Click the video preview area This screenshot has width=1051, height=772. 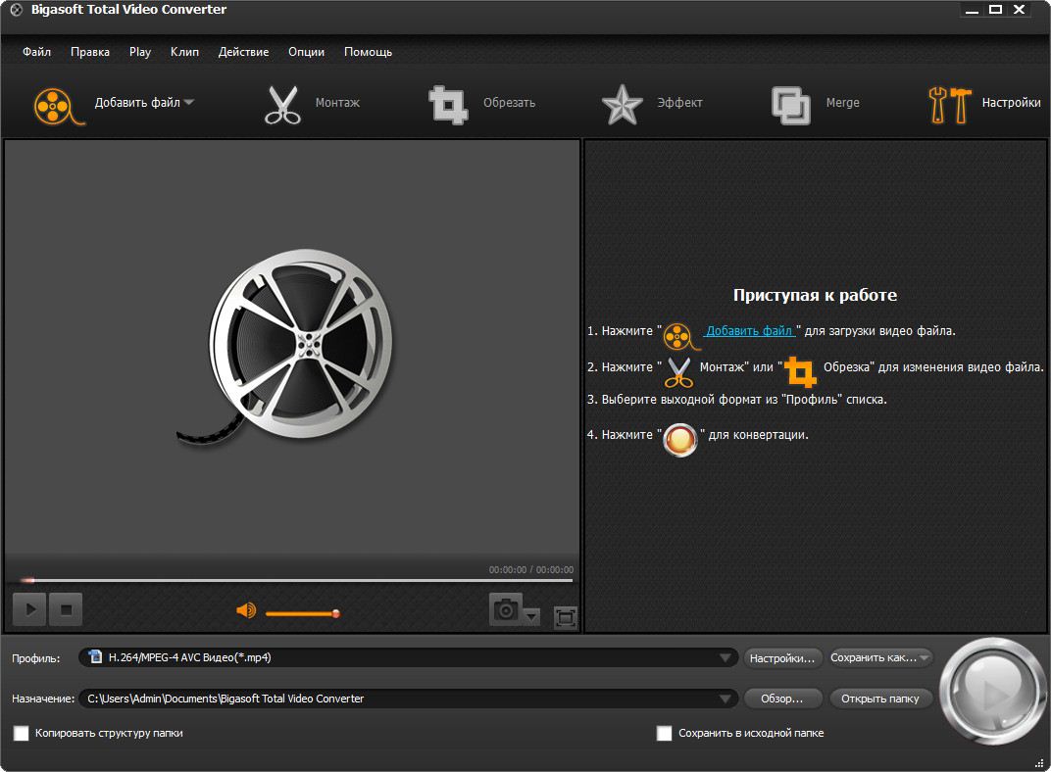coord(292,347)
